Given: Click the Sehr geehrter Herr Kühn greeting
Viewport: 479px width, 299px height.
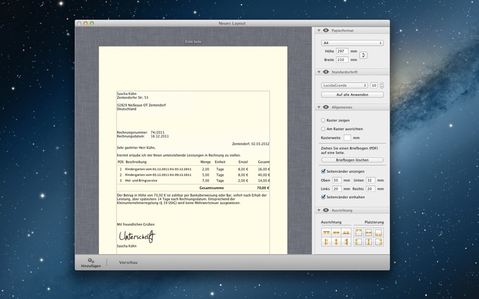Looking at the screenshot, I should click(x=137, y=148).
